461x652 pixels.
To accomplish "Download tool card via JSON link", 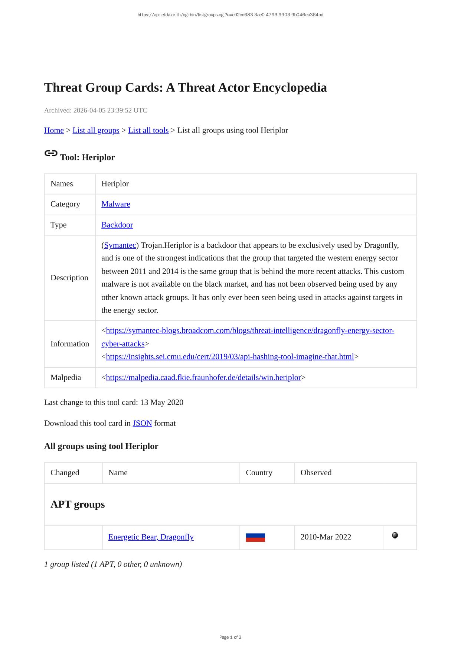I will (142, 423).
